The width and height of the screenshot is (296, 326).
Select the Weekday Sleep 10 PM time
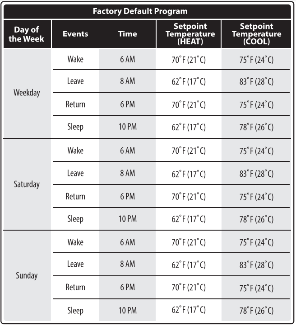click(x=128, y=127)
